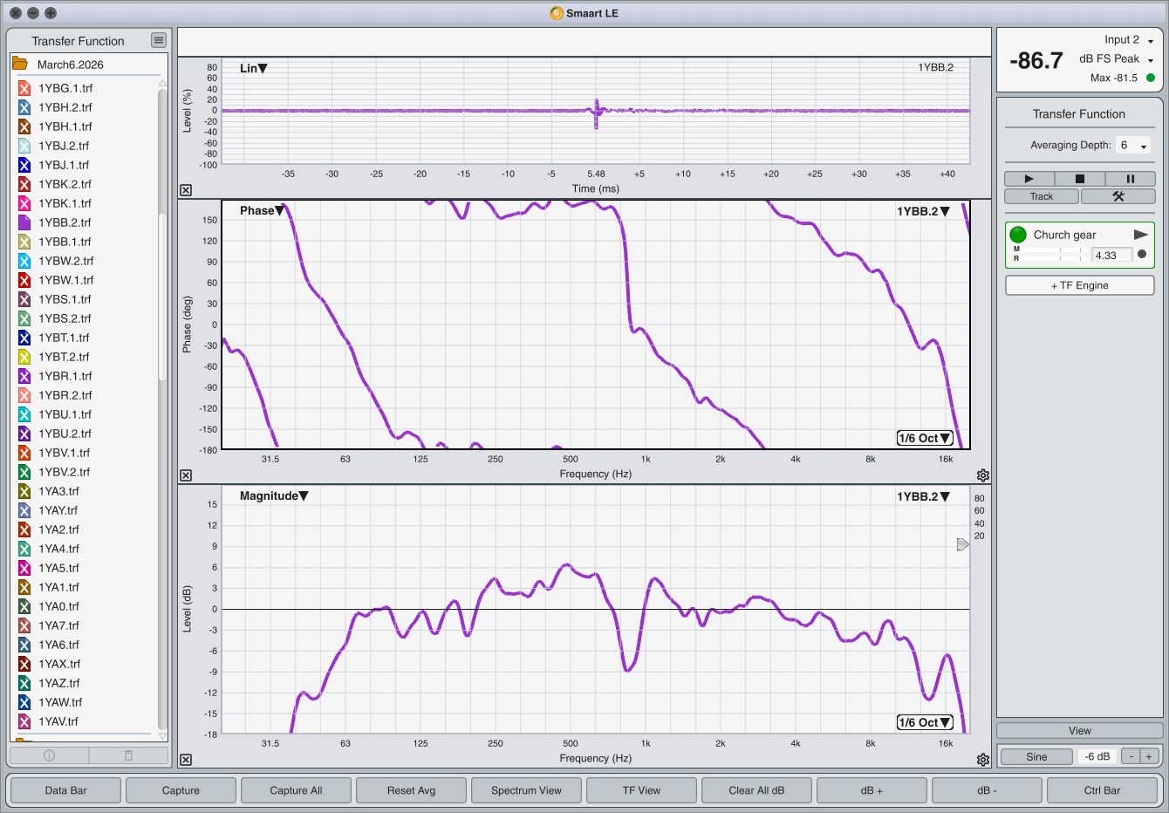Toggle the Sine signal generator button

[x=1036, y=756]
